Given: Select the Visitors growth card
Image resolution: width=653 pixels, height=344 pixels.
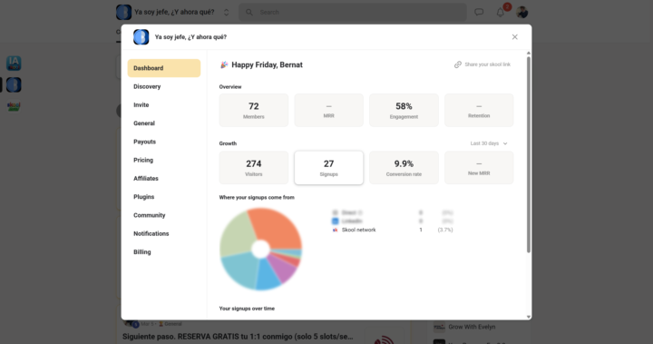Looking at the screenshot, I should click(254, 168).
